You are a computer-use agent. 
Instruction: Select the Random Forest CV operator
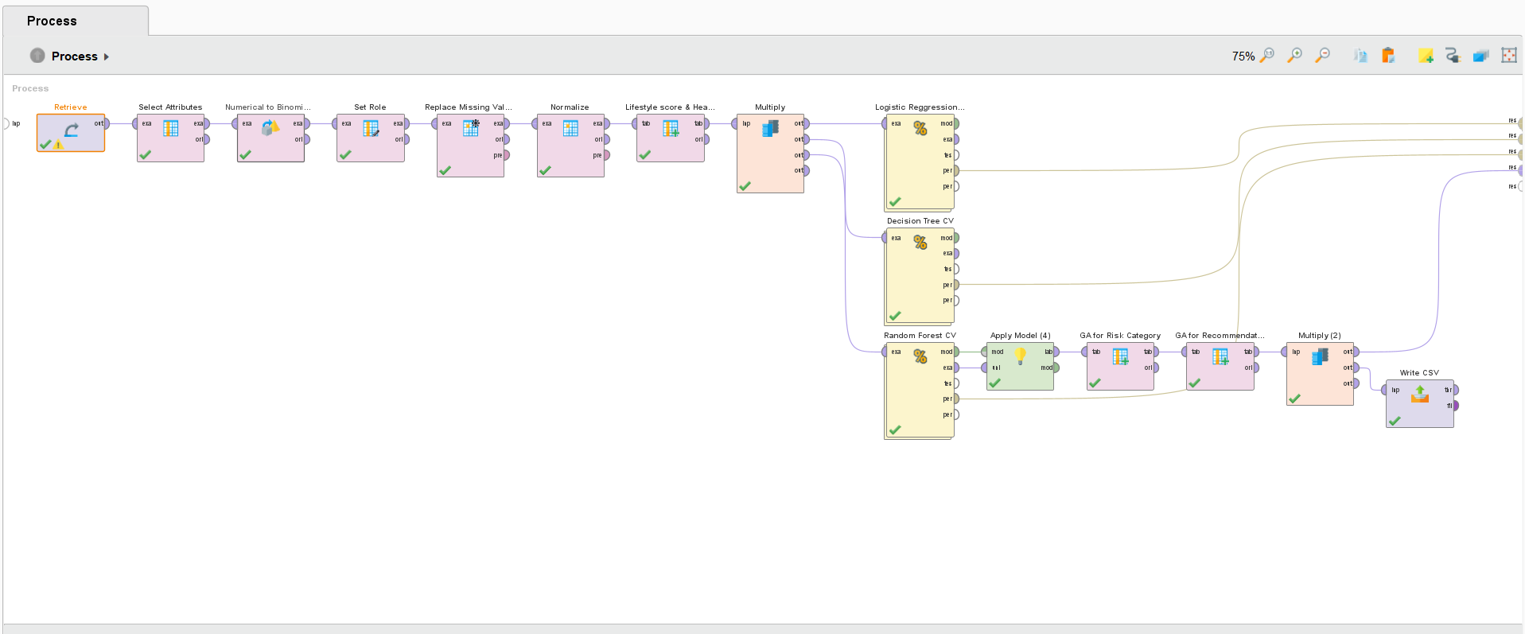(920, 391)
